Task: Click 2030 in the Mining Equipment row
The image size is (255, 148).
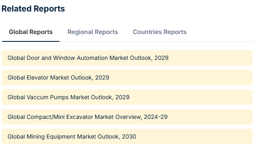Action: (x=129, y=137)
